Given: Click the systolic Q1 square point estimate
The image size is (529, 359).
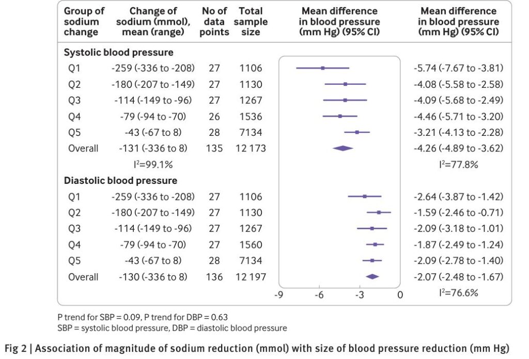Looking at the screenshot, I should click(323, 68).
